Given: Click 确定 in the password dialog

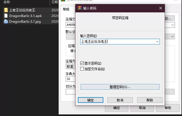Looking at the screenshot, I should (91, 100).
